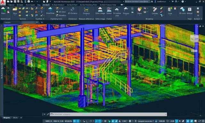
Task: Select the Cone modeling tool
Action: coord(170,11)
